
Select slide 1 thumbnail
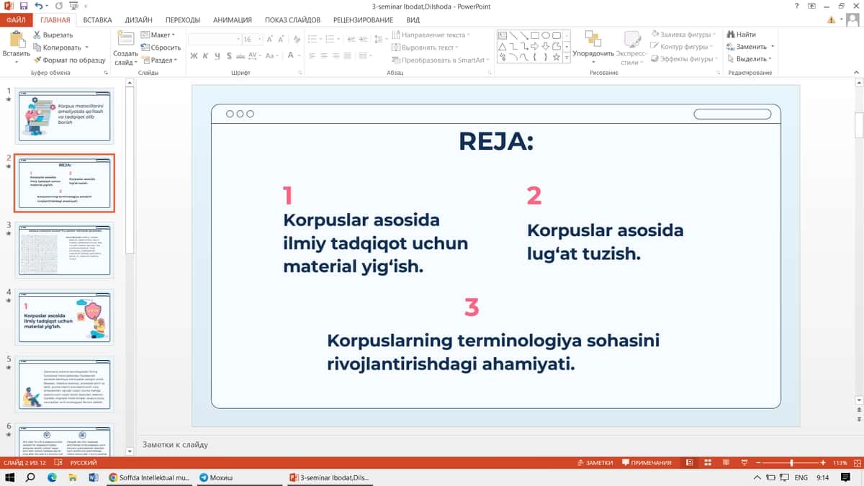tap(64, 115)
